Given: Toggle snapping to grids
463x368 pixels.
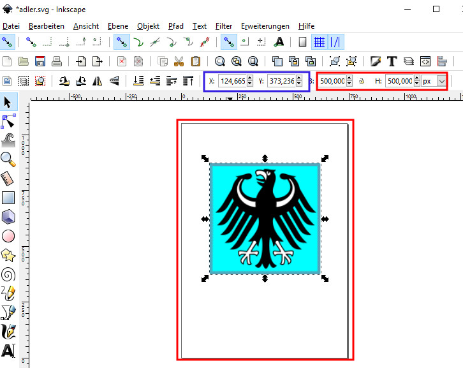Looking at the screenshot, I should [x=320, y=42].
